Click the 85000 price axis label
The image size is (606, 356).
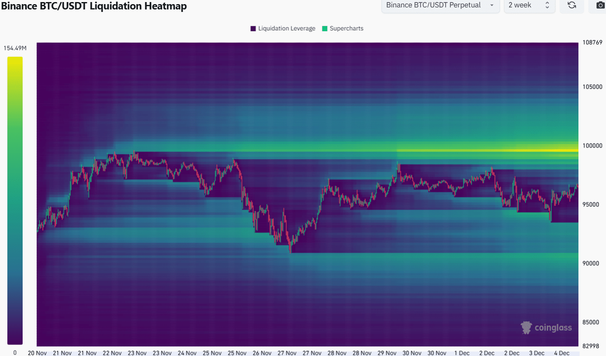(591, 322)
